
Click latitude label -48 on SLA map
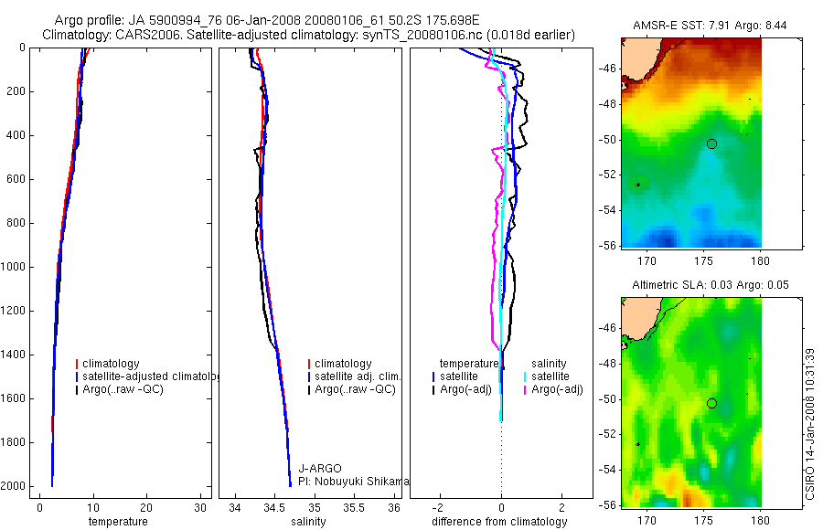(x=607, y=363)
